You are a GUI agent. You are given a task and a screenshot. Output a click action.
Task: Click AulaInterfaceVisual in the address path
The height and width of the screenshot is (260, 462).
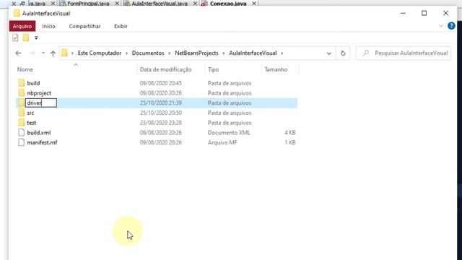tap(253, 53)
